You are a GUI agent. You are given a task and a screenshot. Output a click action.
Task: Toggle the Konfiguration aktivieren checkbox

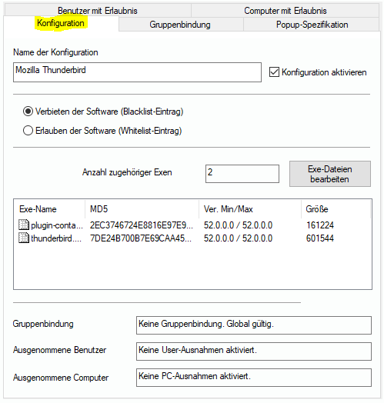point(274,72)
